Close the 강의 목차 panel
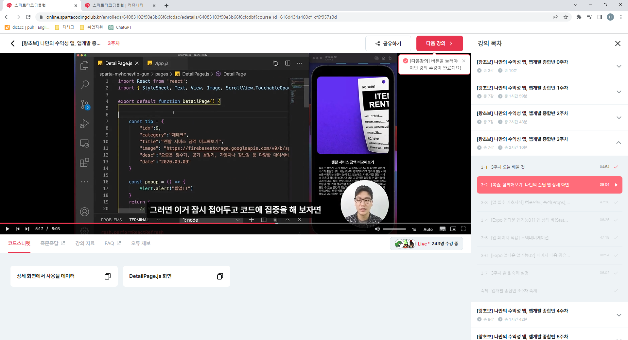This screenshot has width=628, height=340. [x=618, y=43]
